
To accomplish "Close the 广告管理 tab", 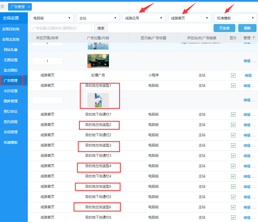I will pos(29,7).
